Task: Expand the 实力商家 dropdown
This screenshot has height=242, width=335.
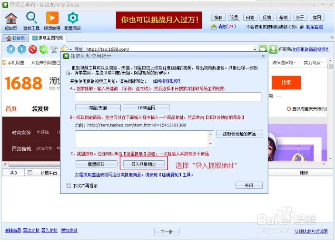Action: tap(314, 63)
